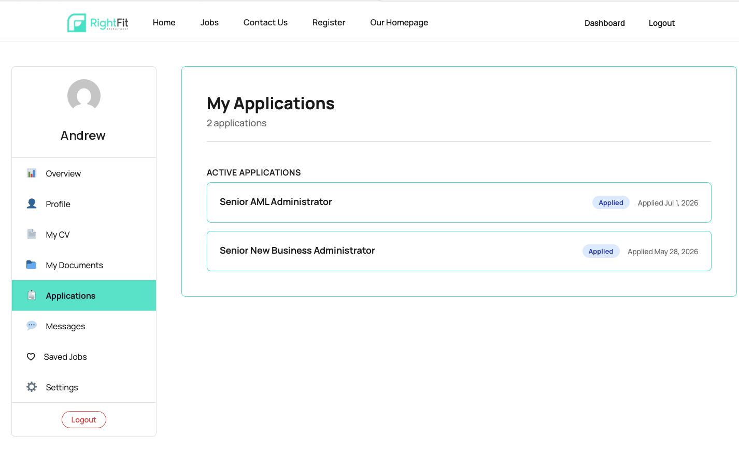Click Logout in the top navigation
Viewport: 739px width, 453px height.
coord(662,23)
